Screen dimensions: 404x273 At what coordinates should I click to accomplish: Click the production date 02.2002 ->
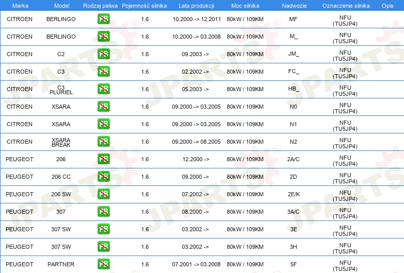coord(195,72)
